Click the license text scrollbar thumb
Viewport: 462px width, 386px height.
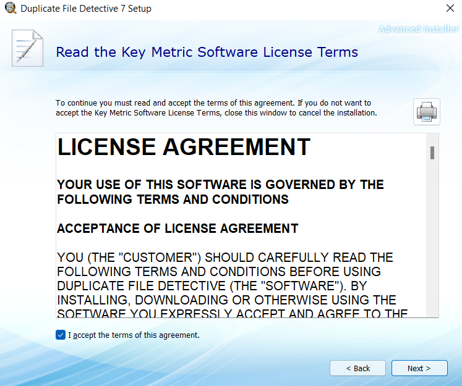pos(432,153)
